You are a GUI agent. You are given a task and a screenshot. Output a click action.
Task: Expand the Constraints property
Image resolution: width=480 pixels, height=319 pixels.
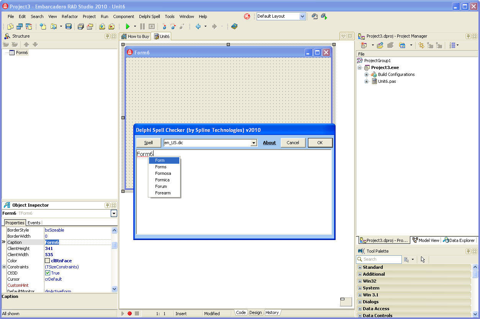click(4, 267)
